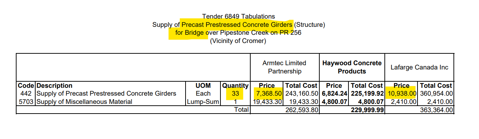Click the highlighted quantity 33 cell
The height and width of the screenshot is (139, 479).
pos(235,94)
